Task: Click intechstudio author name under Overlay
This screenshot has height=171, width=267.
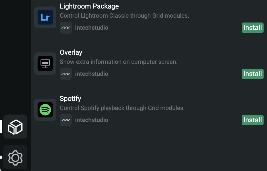Action: (92, 74)
